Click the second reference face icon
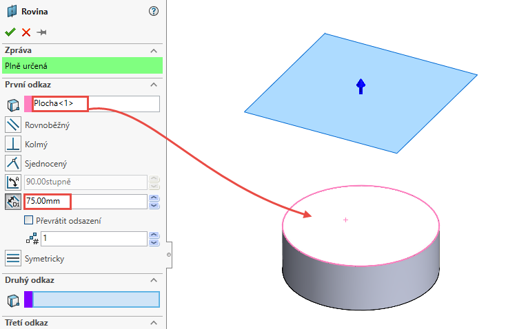This screenshot has width=517, height=329. point(13,301)
